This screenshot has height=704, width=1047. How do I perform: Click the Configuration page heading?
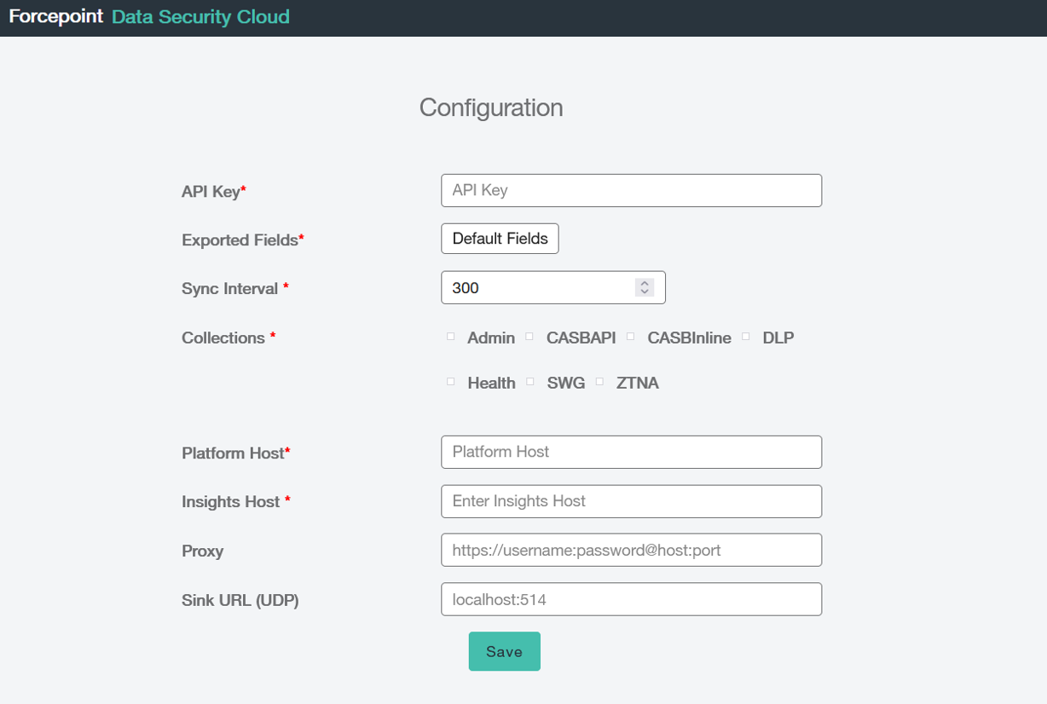491,107
